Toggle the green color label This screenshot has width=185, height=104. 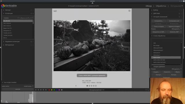tap(54, 90)
